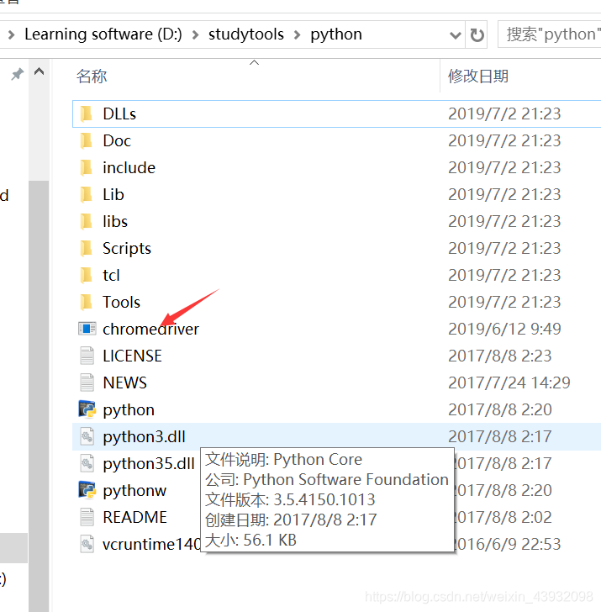This screenshot has width=601, height=612.
Task: Click the Scripts folder icon
Action: click(x=86, y=249)
